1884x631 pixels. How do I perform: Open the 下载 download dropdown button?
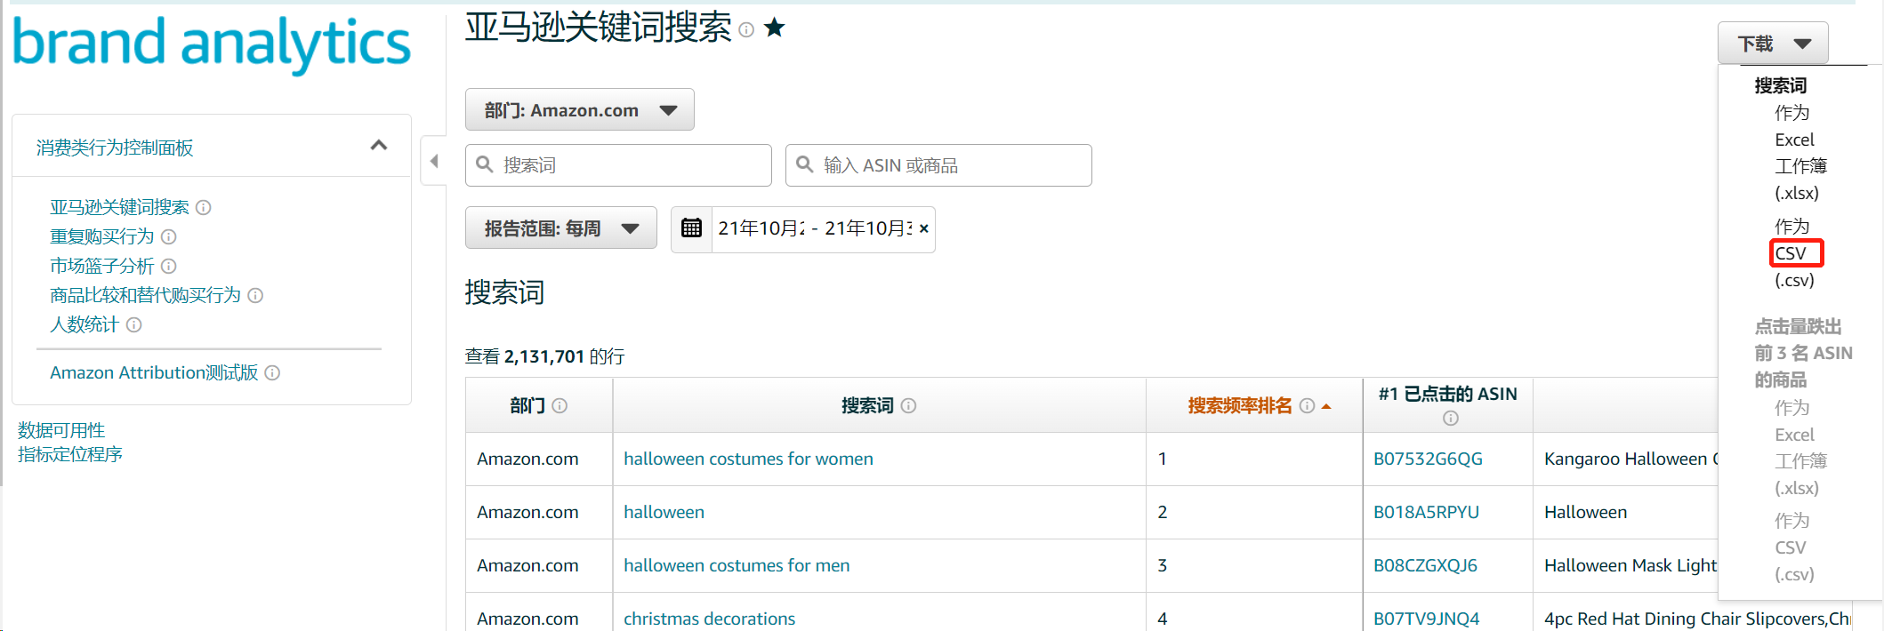click(1772, 44)
